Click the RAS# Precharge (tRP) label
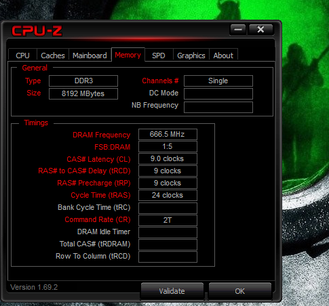 click(94, 183)
